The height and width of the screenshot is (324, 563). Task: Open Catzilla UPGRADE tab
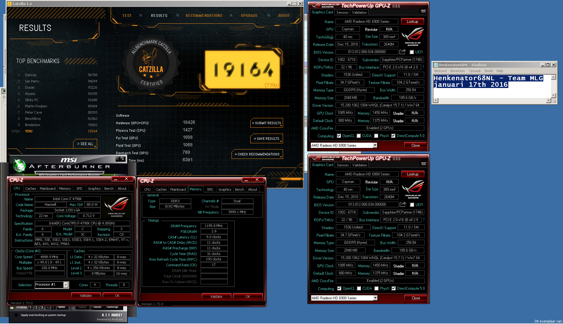click(x=249, y=15)
